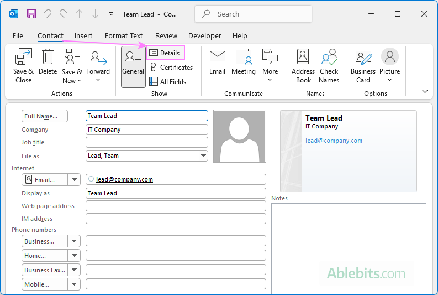The image size is (438, 295).
Task: Click the Team Lead business card preview
Action: (349, 151)
